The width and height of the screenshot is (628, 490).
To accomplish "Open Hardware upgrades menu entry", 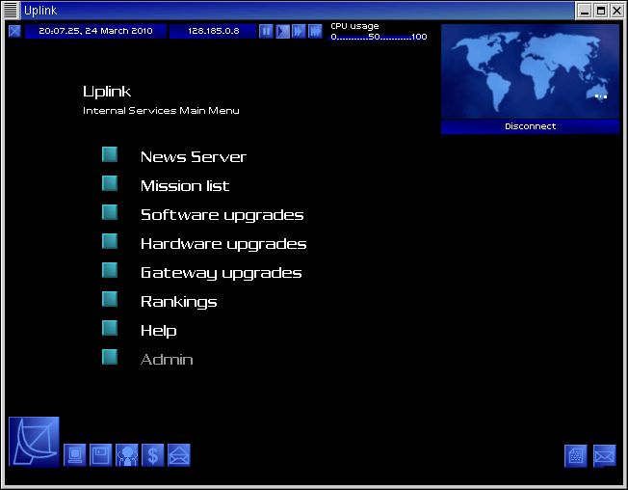I will click(x=223, y=244).
